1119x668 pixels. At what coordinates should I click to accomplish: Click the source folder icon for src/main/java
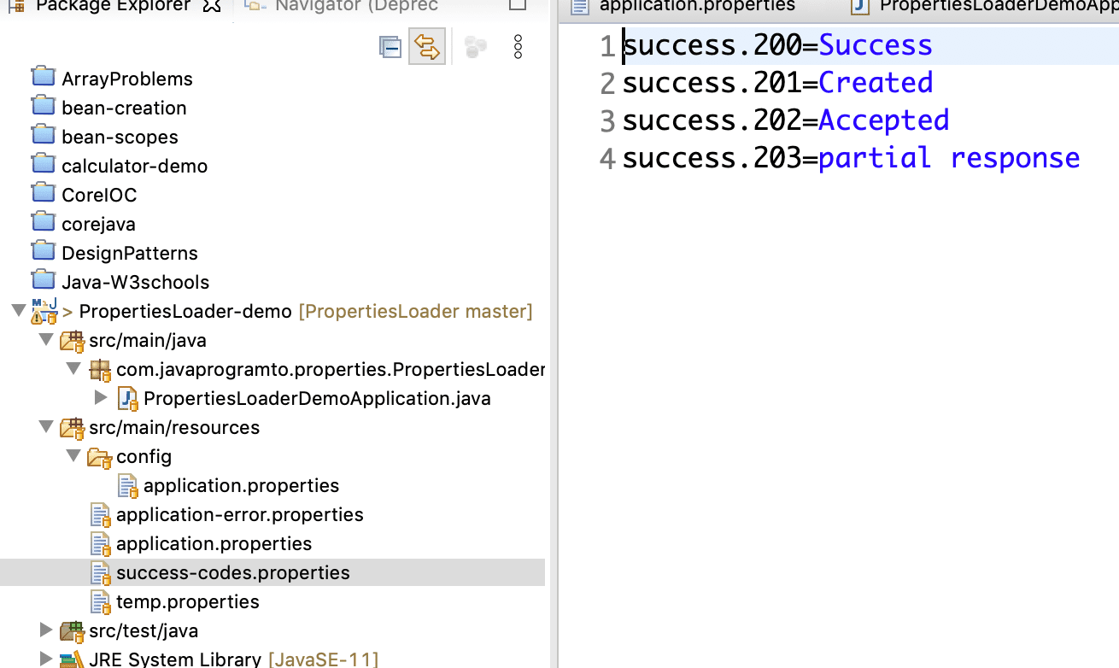coord(72,340)
